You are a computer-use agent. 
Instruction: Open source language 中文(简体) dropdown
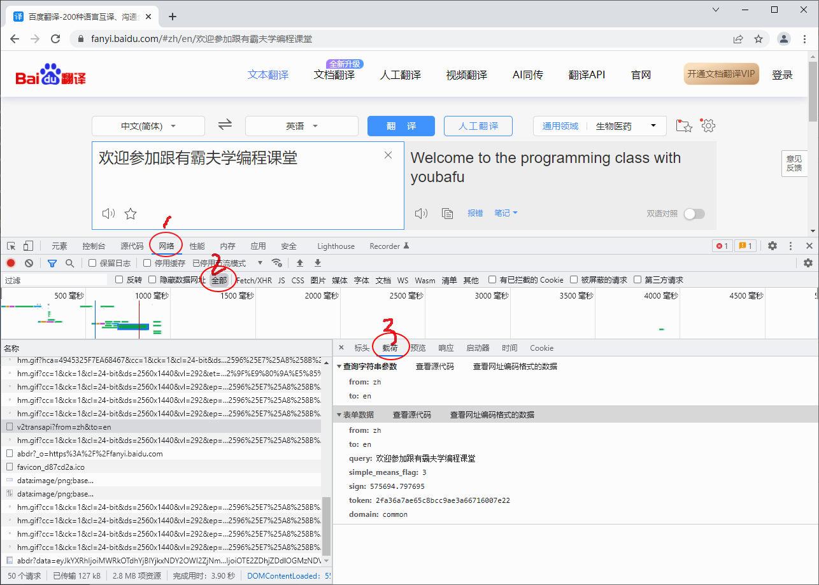(148, 126)
